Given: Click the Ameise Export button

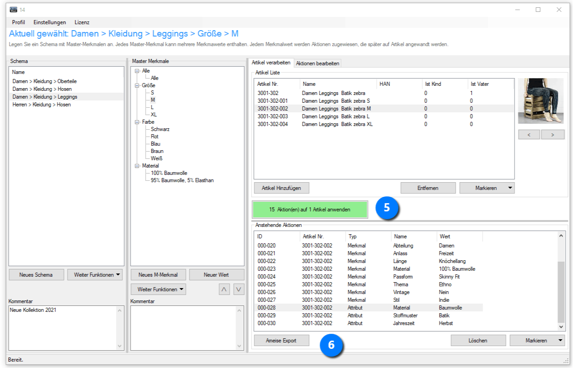Looking at the screenshot, I should tap(281, 341).
